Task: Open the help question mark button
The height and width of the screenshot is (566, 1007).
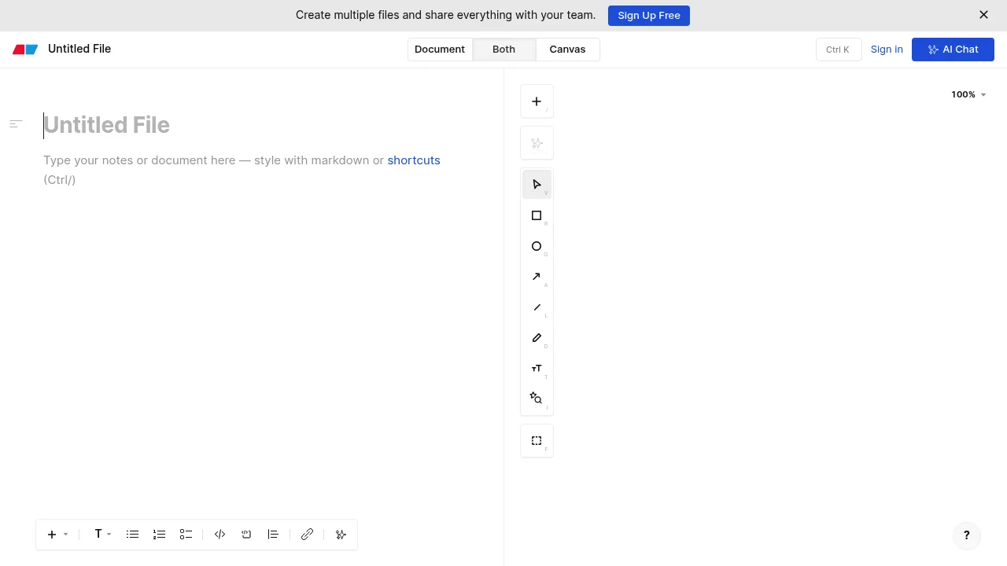Action: (x=967, y=535)
